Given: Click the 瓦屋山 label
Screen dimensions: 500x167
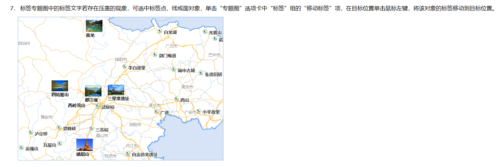Looking at the screenshot, I should point(50,145).
